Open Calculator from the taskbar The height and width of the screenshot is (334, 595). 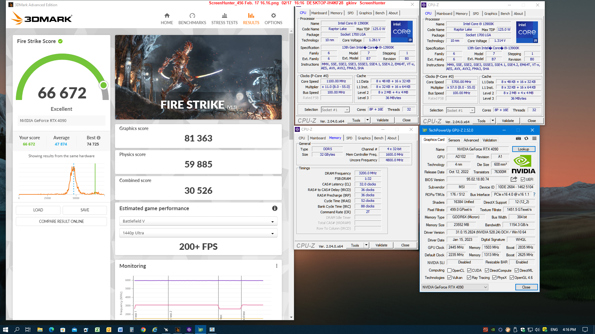132,329
